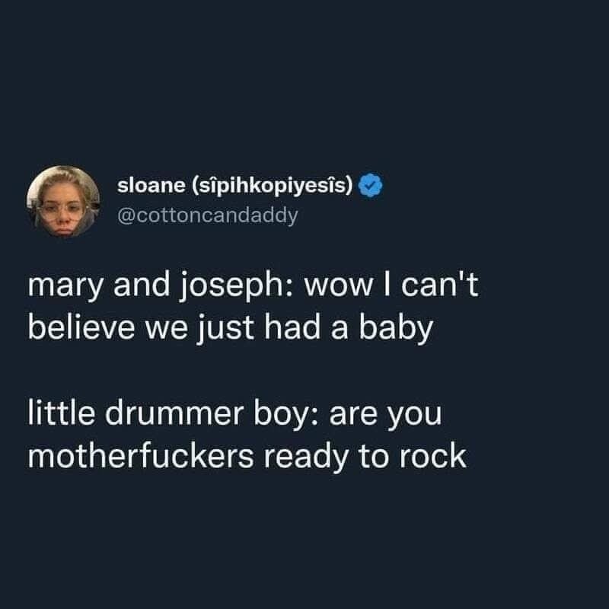
Task: Click the line 'motherfuckers ready to rock'
Action: click(x=247, y=455)
